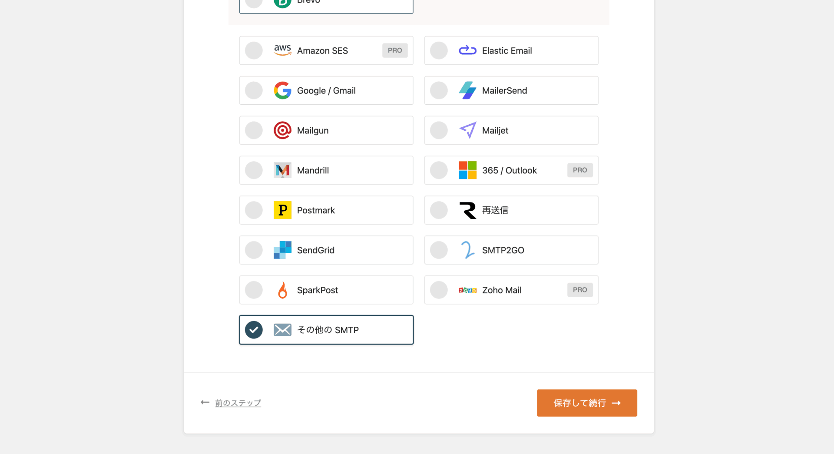Select the MailerSend radio button

439,90
